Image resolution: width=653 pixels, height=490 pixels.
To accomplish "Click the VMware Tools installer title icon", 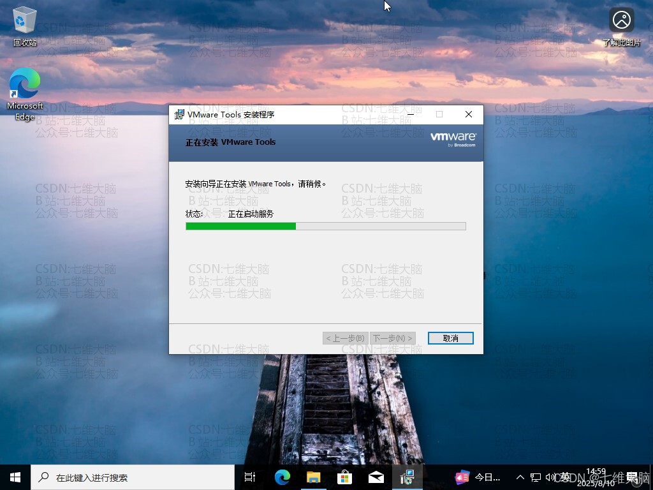I will click(x=179, y=114).
